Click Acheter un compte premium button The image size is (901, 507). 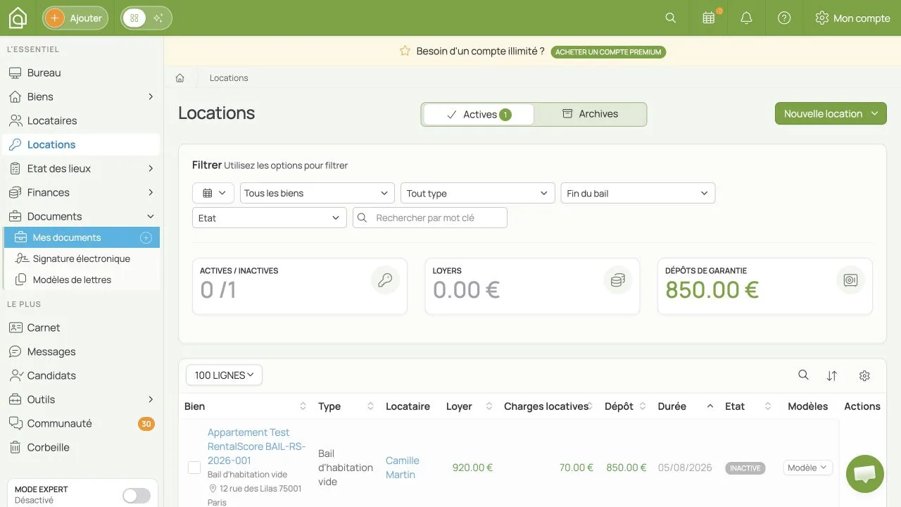[x=608, y=52]
